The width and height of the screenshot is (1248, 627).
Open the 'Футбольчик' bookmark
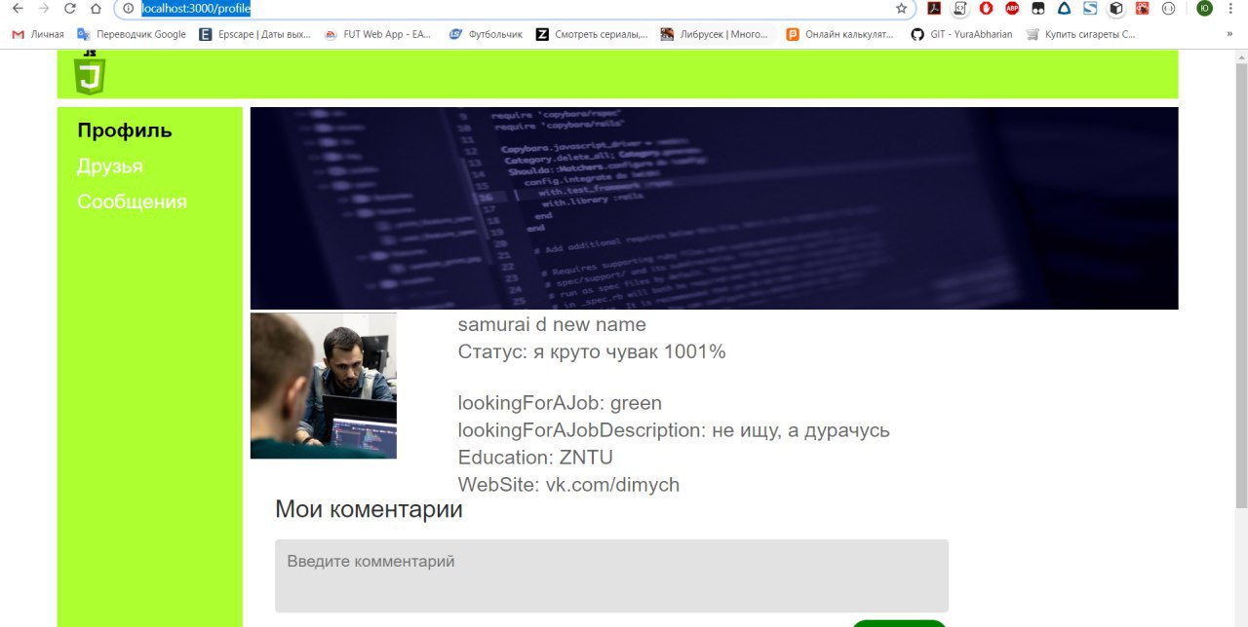point(486,34)
